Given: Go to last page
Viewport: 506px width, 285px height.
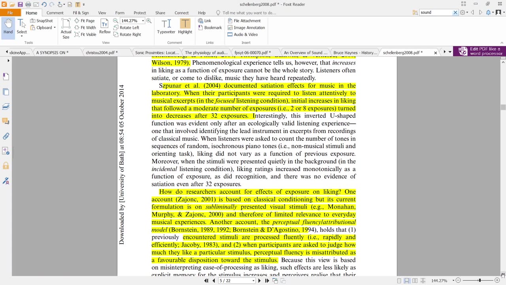Looking at the screenshot, I should point(267,281).
